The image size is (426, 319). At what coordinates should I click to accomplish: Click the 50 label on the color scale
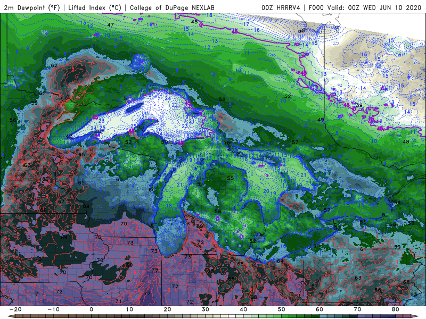282,309
